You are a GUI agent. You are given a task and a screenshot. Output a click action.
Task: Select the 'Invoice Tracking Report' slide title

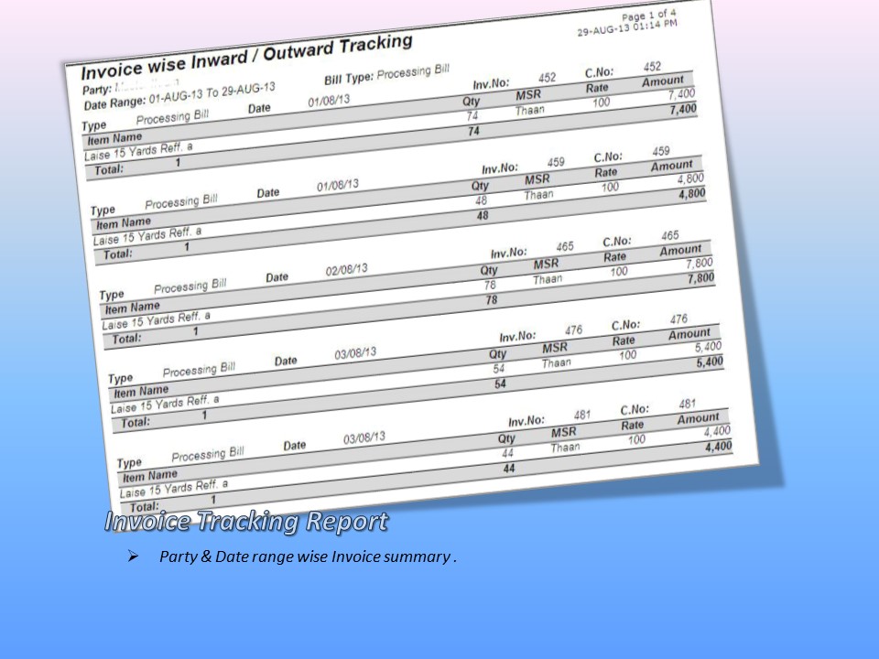coord(245,522)
